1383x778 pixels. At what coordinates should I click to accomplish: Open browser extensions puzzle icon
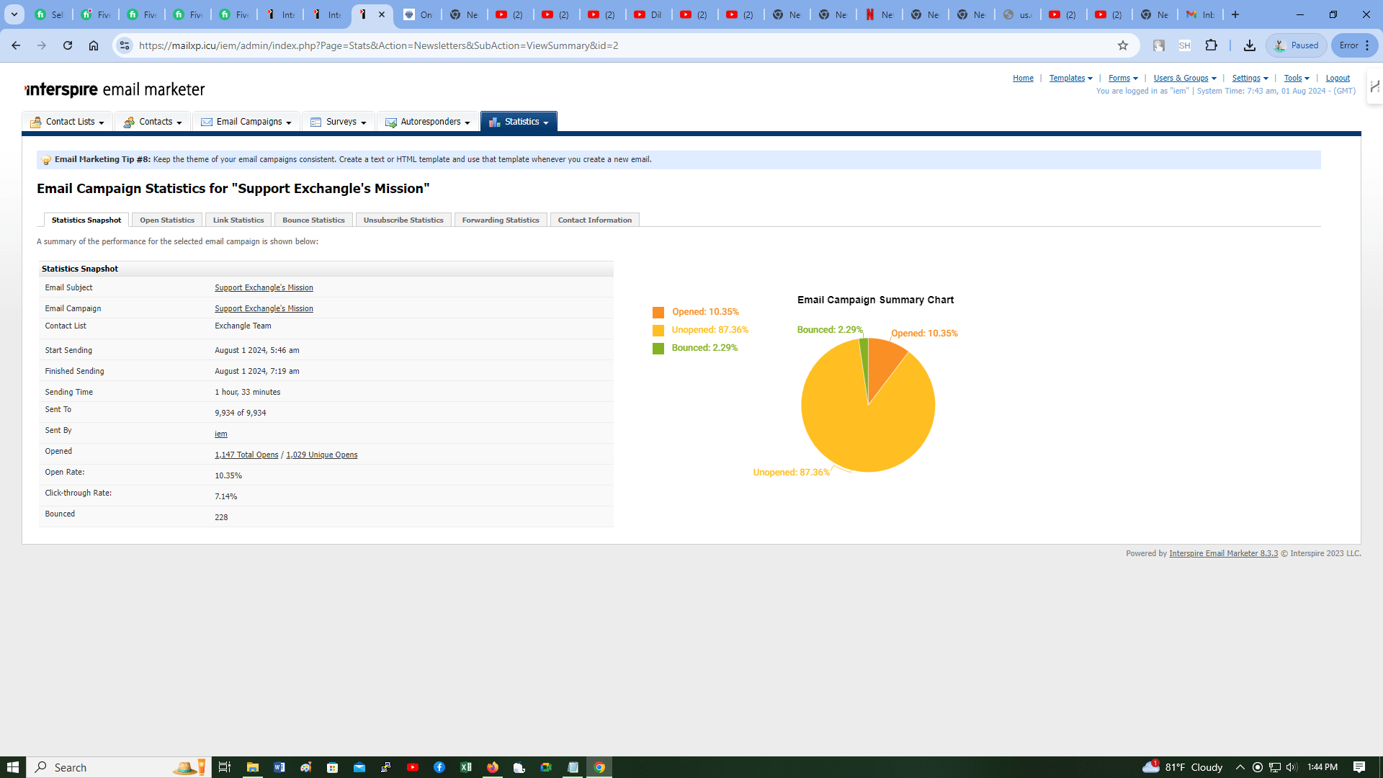[1212, 45]
